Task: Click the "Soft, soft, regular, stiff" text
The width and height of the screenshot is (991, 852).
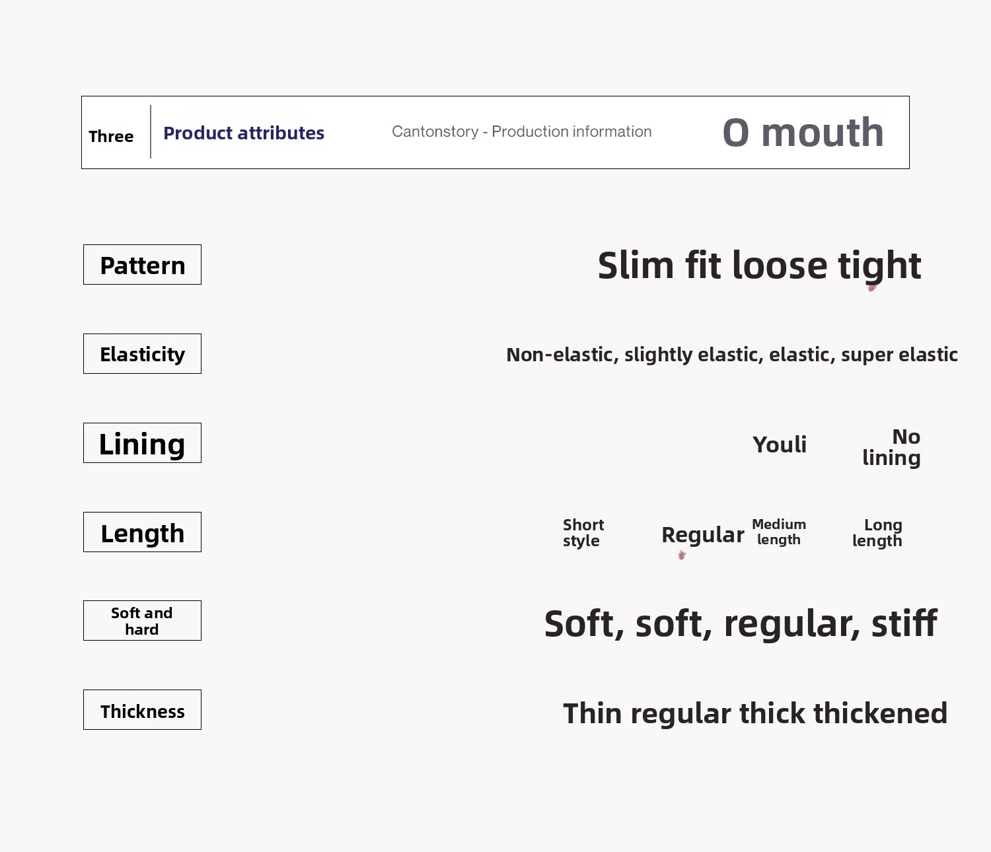Action: tap(741, 623)
